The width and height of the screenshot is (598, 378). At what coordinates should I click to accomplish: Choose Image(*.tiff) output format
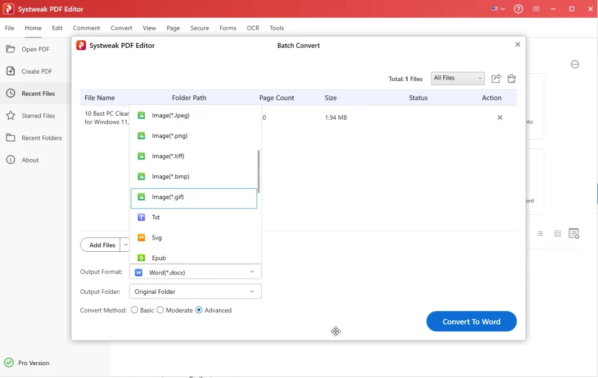coord(194,156)
